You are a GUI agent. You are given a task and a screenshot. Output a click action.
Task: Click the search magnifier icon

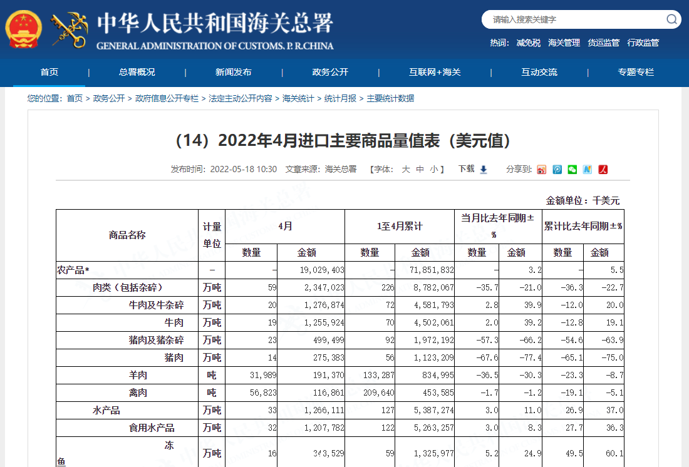tap(671, 19)
